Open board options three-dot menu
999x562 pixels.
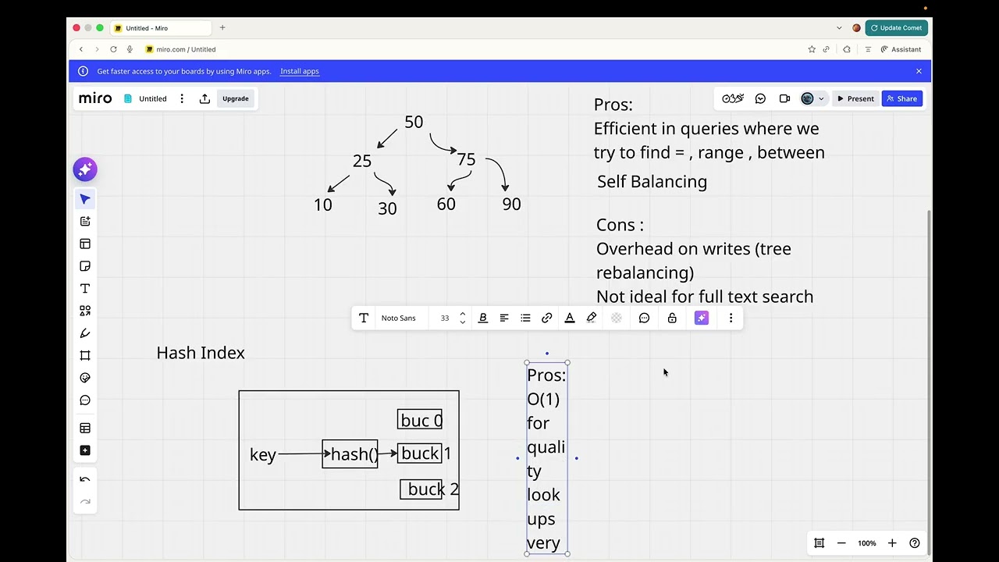182,98
